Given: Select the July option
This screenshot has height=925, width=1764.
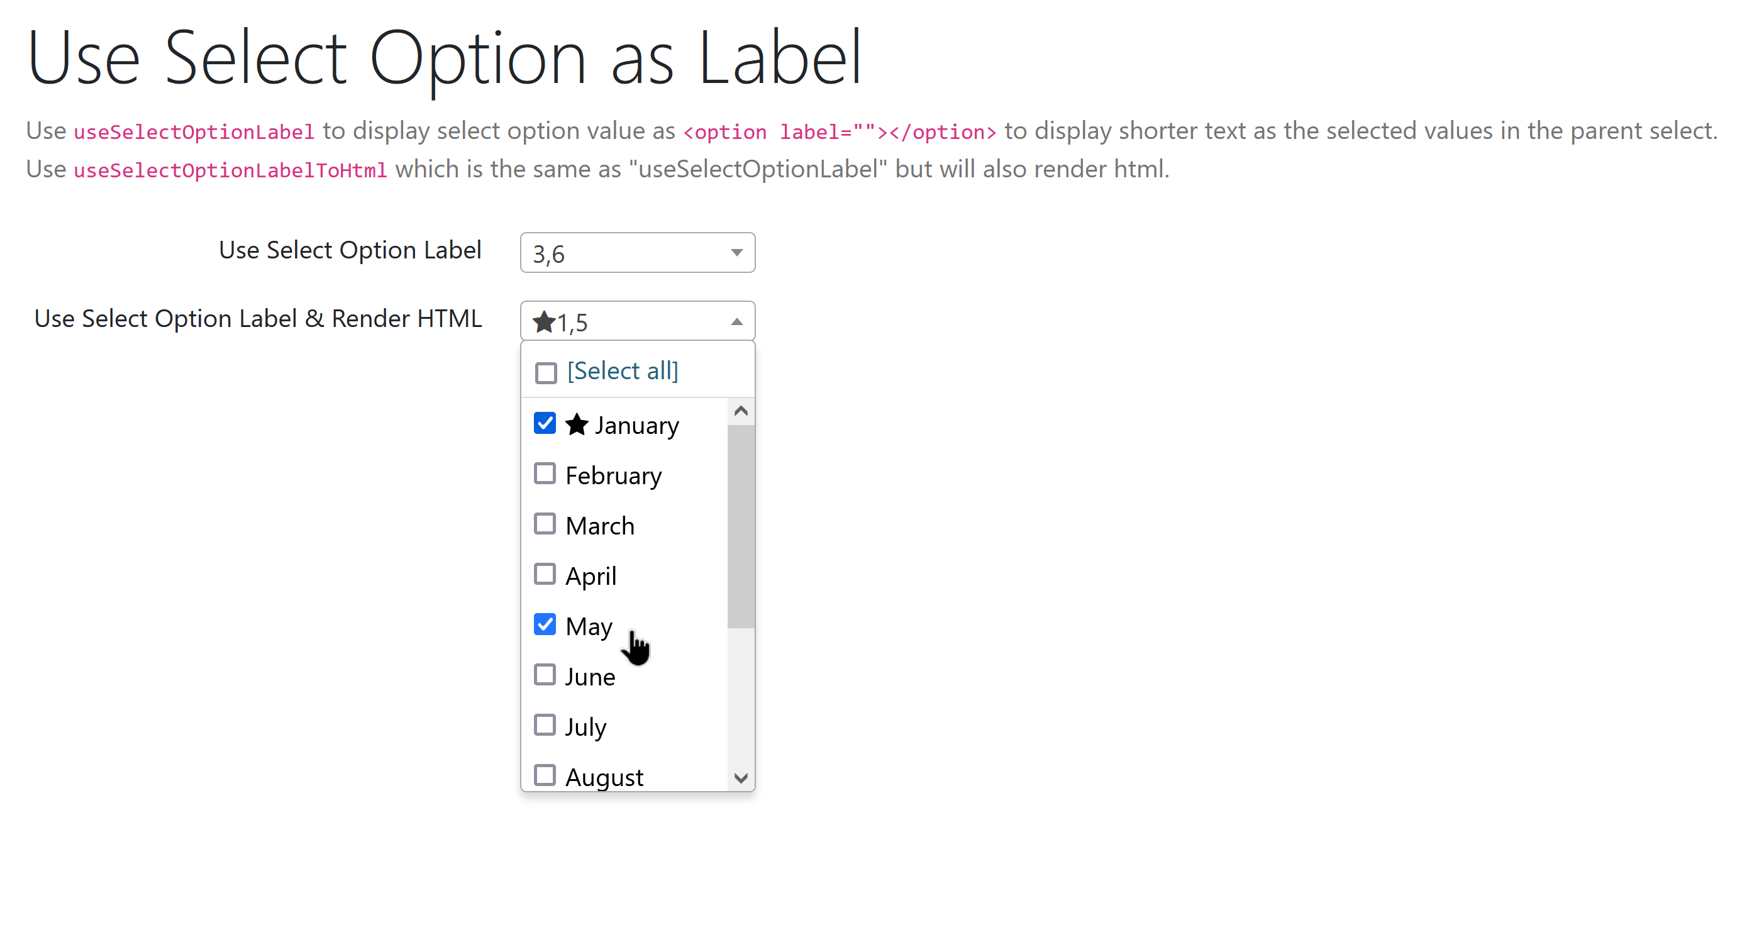Looking at the screenshot, I should tap(585, 726).
